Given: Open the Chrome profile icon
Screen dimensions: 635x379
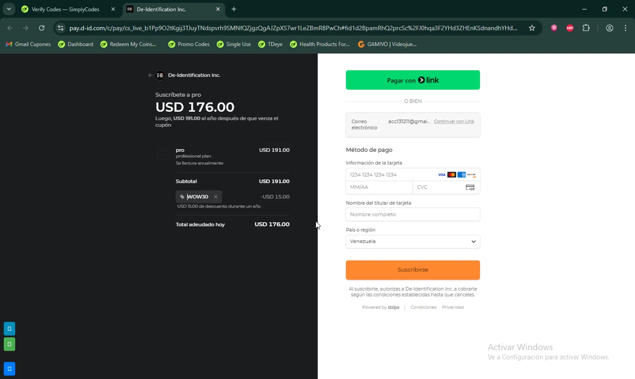Looking at the screenshot, I should tap(610, 28).
